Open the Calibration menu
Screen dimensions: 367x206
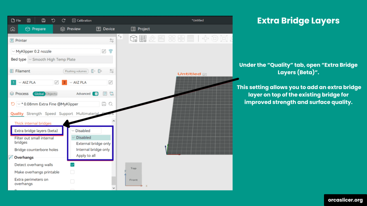pos(82,20)
